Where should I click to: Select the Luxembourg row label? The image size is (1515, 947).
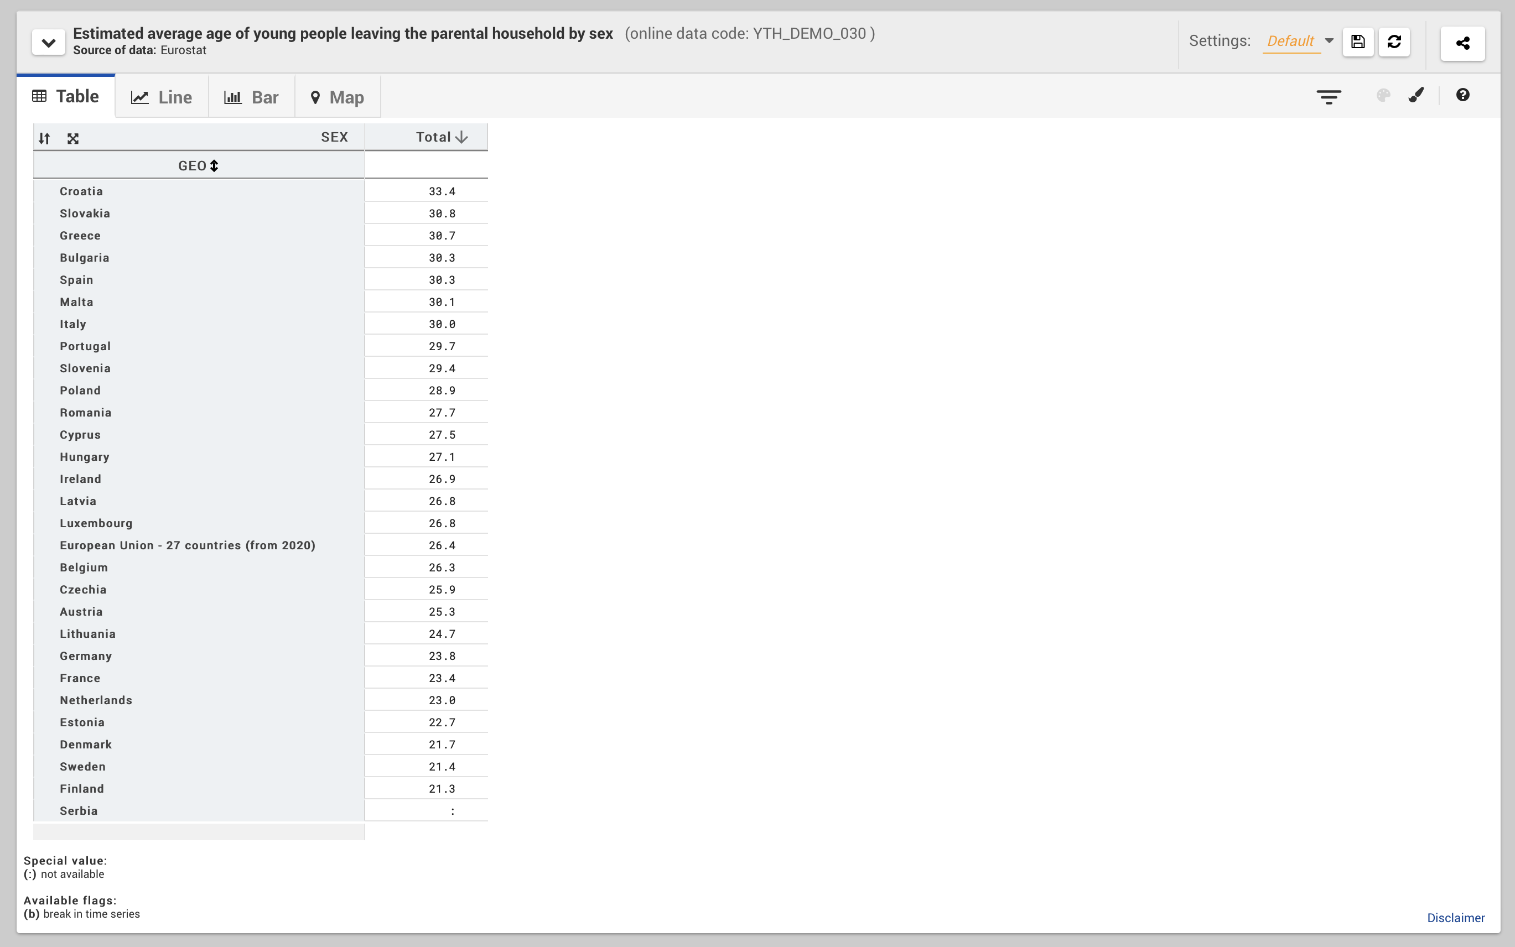pos(96,523)
